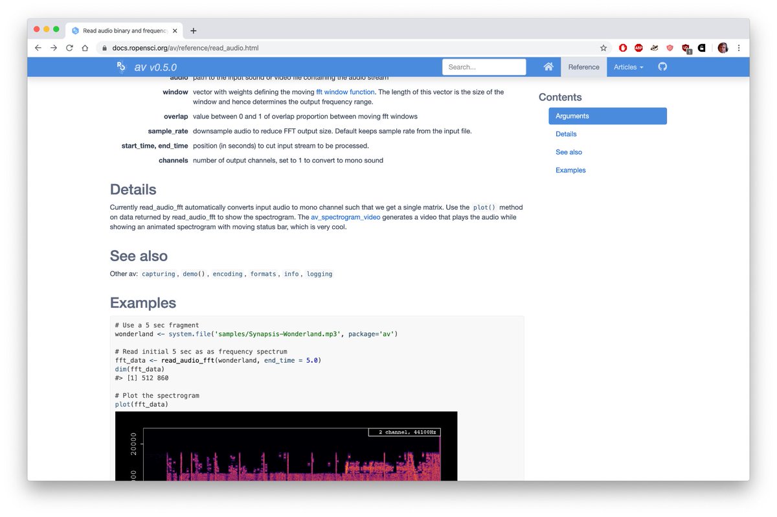This screenshot has height=517, width=777.
Task: Switch to the Reference nav item
Action: click(584, 67)
